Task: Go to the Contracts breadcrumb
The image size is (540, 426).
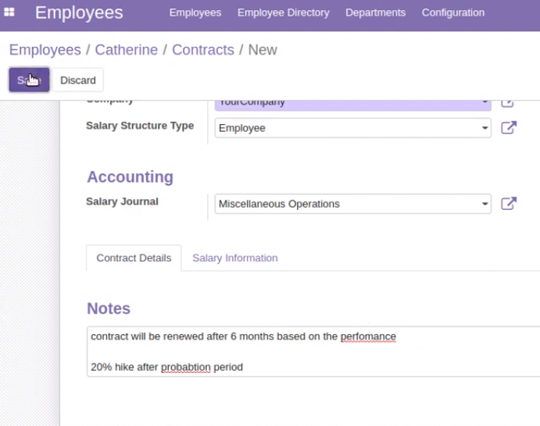Action: click(x=203, y=50)
